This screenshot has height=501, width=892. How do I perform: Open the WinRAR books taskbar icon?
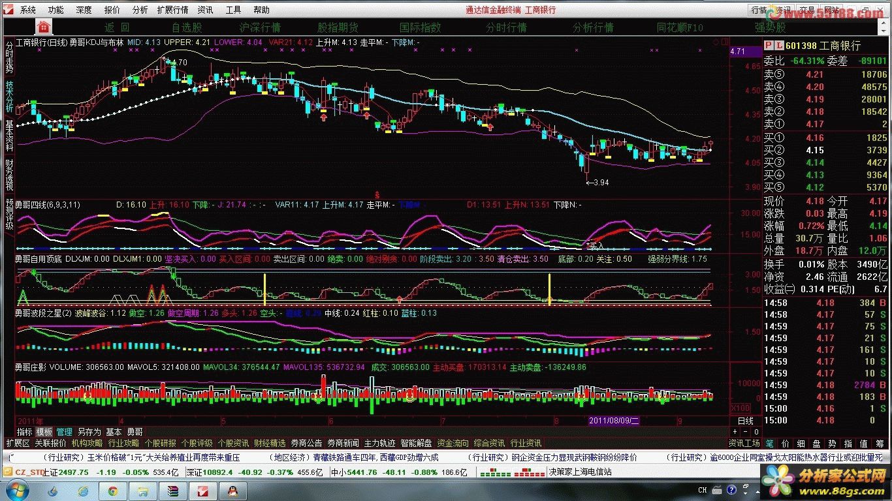173,491
